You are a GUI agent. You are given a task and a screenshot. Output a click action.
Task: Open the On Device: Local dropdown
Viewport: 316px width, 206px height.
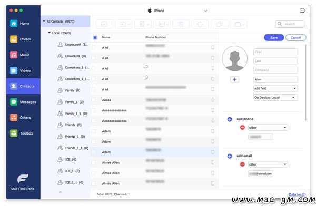click(x=275, y=98)
